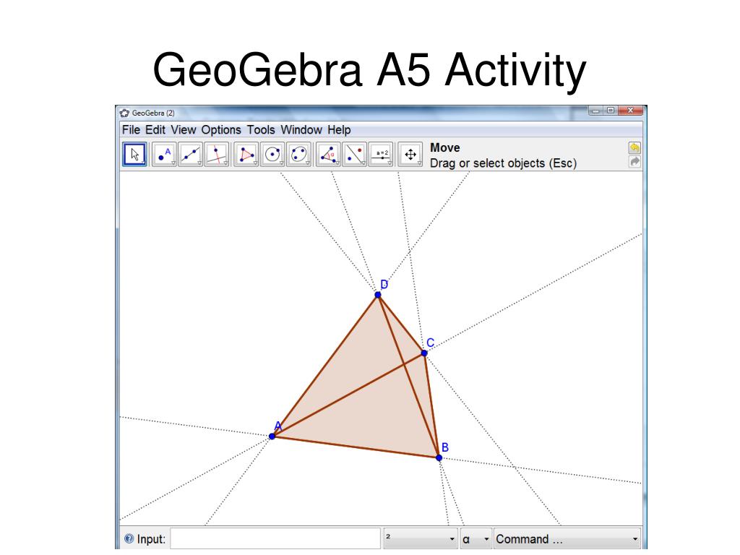Click the GeoGebra window title icon
This screenshot has width=740, height=555.
(124, 113)
